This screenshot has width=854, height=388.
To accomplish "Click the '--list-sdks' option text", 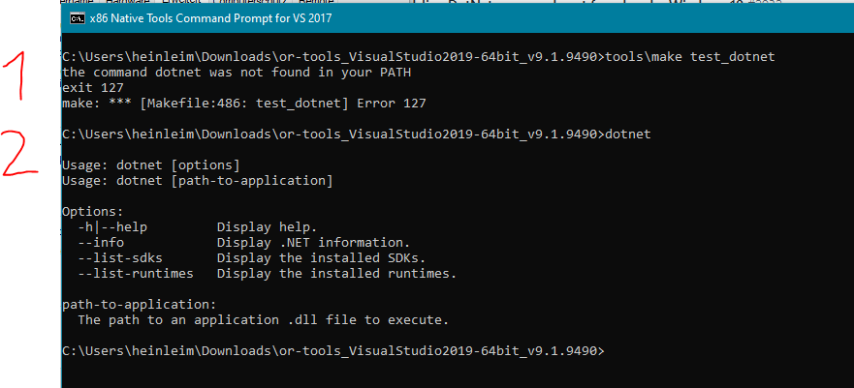I will tap(120, 257).
